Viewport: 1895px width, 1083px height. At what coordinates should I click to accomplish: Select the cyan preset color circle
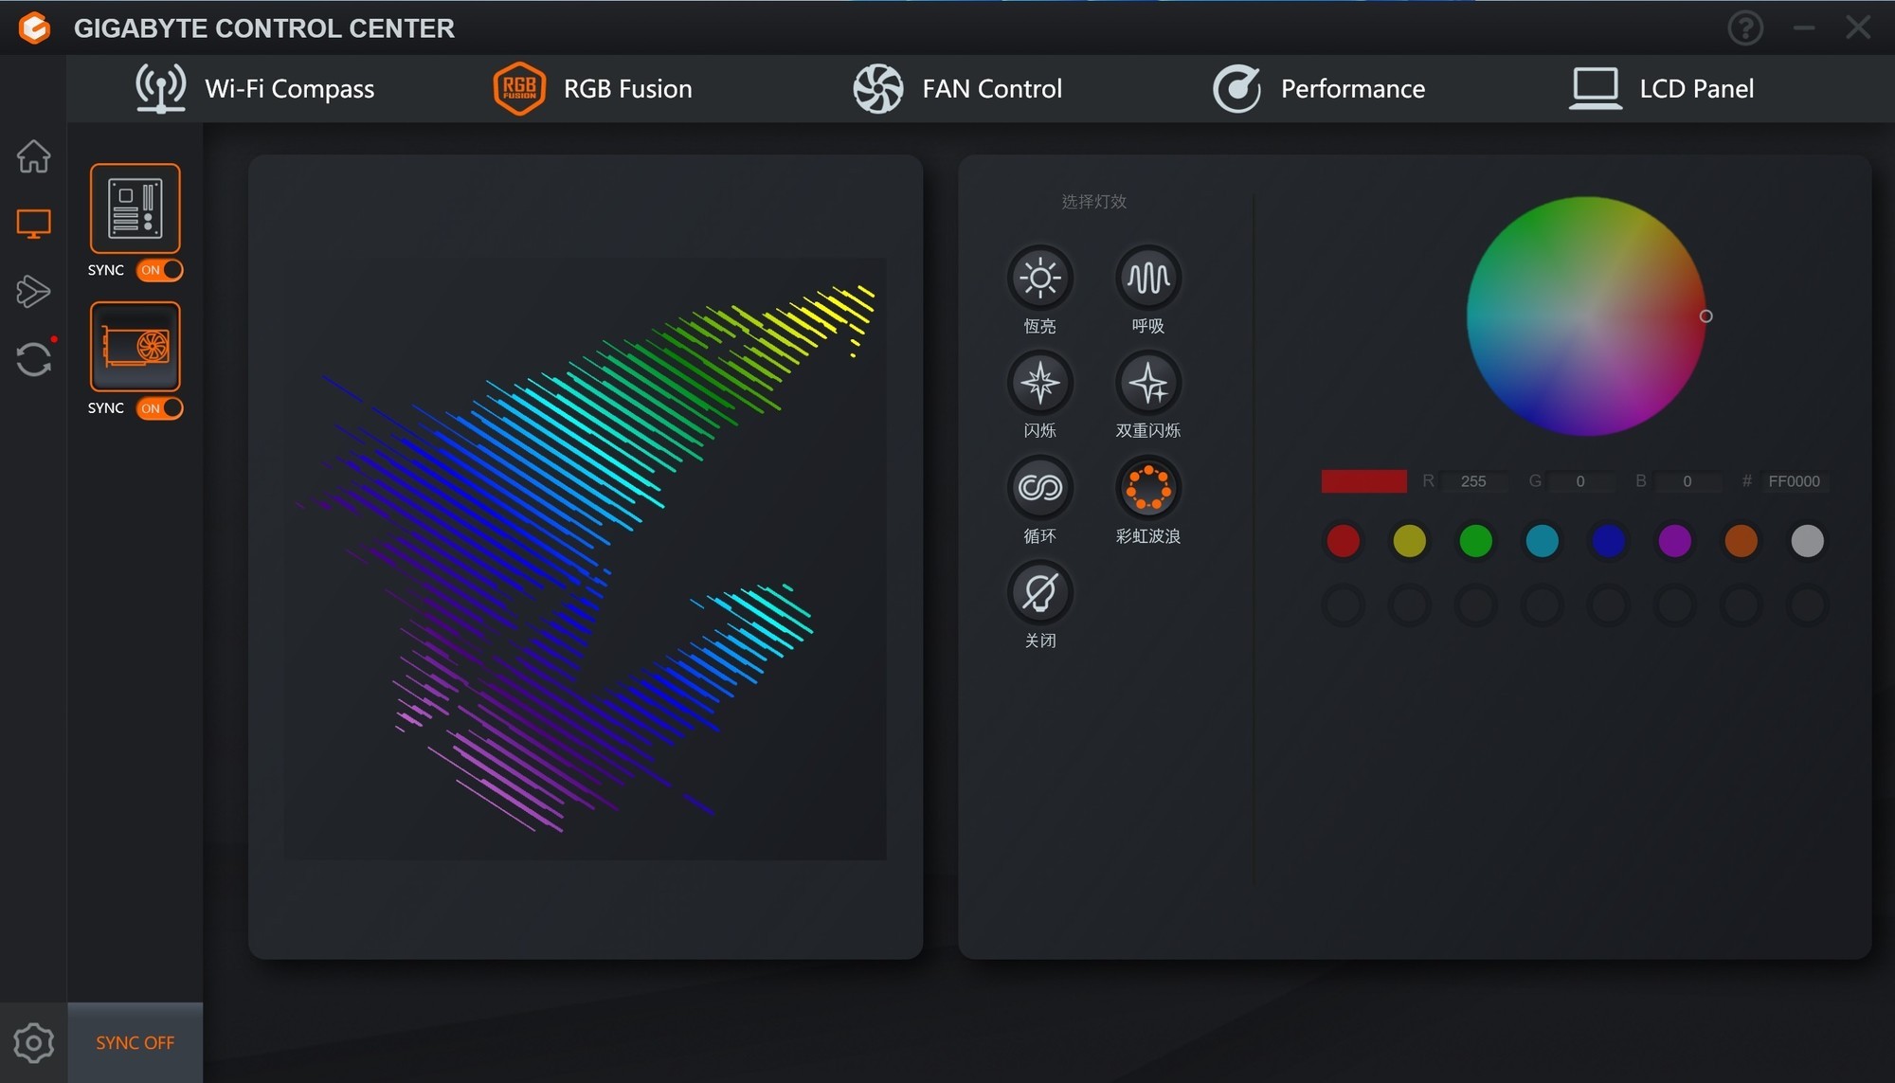pyautogui.click(x=1543, y=539)
